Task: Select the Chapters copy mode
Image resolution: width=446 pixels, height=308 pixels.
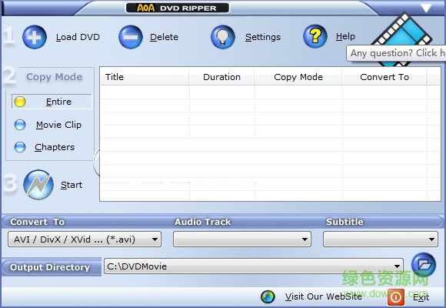Action: (x=45, y=147)
